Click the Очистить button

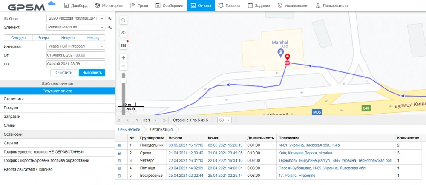click(x=63, y=72)
